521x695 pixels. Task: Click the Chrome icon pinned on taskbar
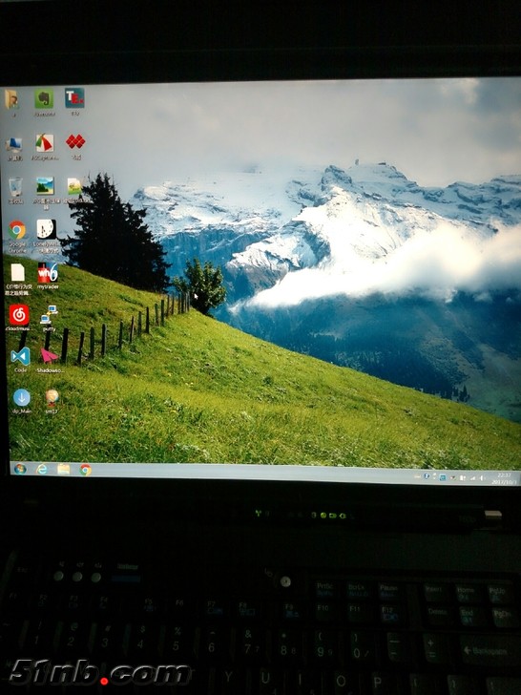coord(86,470)
